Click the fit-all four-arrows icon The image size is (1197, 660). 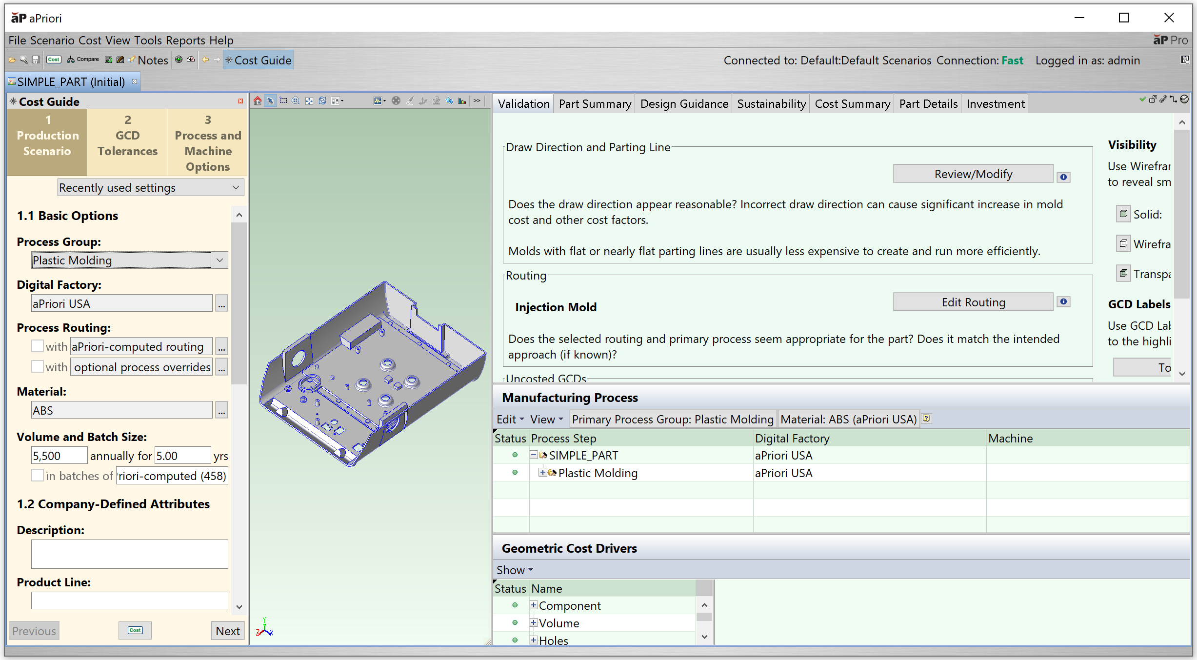point(309,101)
